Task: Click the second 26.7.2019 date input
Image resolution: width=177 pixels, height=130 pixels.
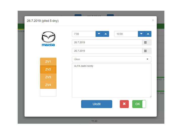Action: click(x=107, y=51)
